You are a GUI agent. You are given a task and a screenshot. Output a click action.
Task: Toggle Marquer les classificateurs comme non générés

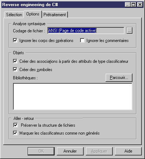15,133
